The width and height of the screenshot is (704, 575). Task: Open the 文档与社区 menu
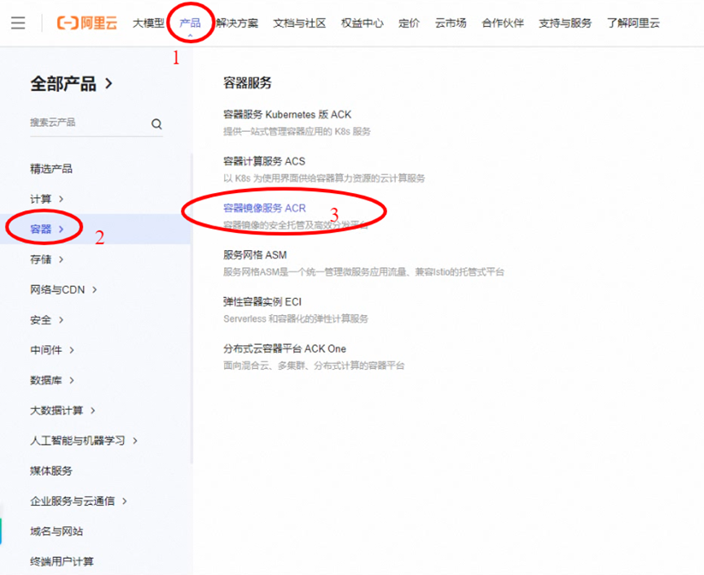[300, 23]
